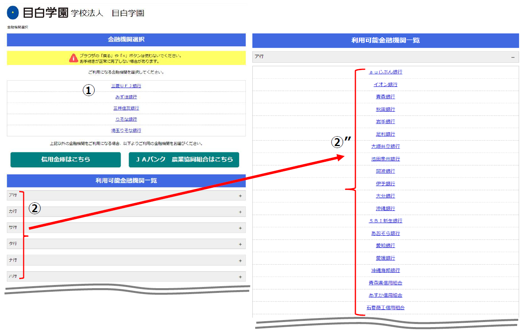Expand the ナ行 section
The image size is (525, 335).
126,261
